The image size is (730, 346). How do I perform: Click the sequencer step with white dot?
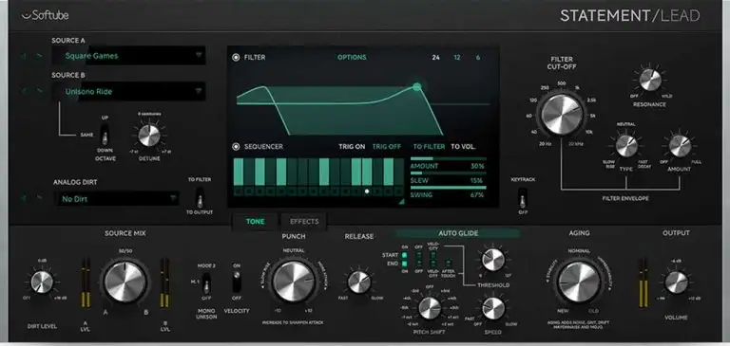[x=367, y=191]
